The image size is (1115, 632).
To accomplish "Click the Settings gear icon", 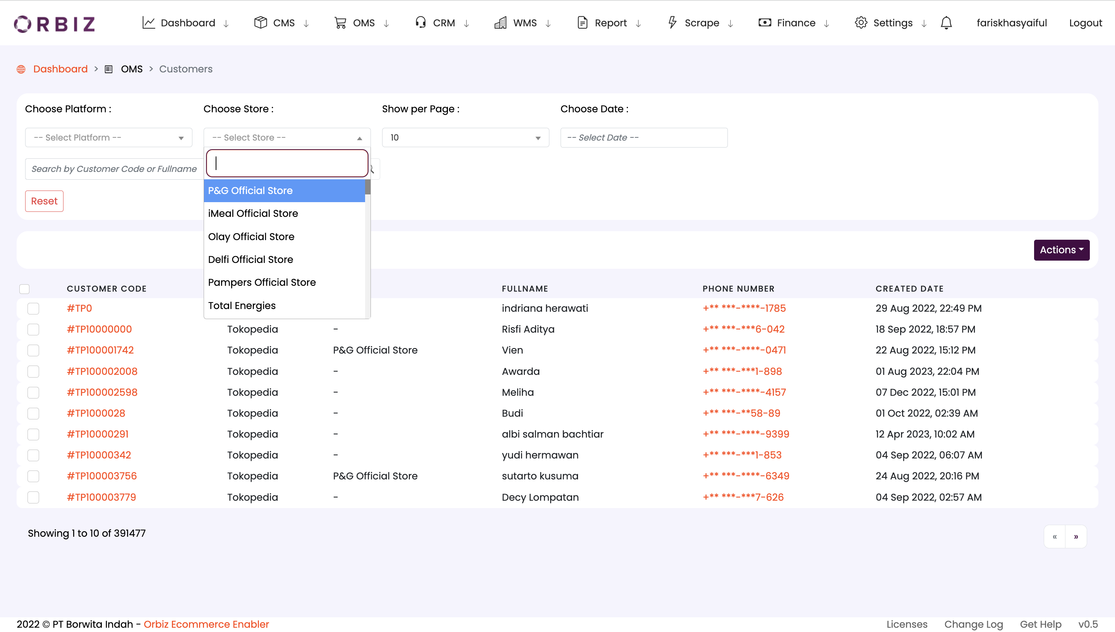I will (x=861, y=22).
